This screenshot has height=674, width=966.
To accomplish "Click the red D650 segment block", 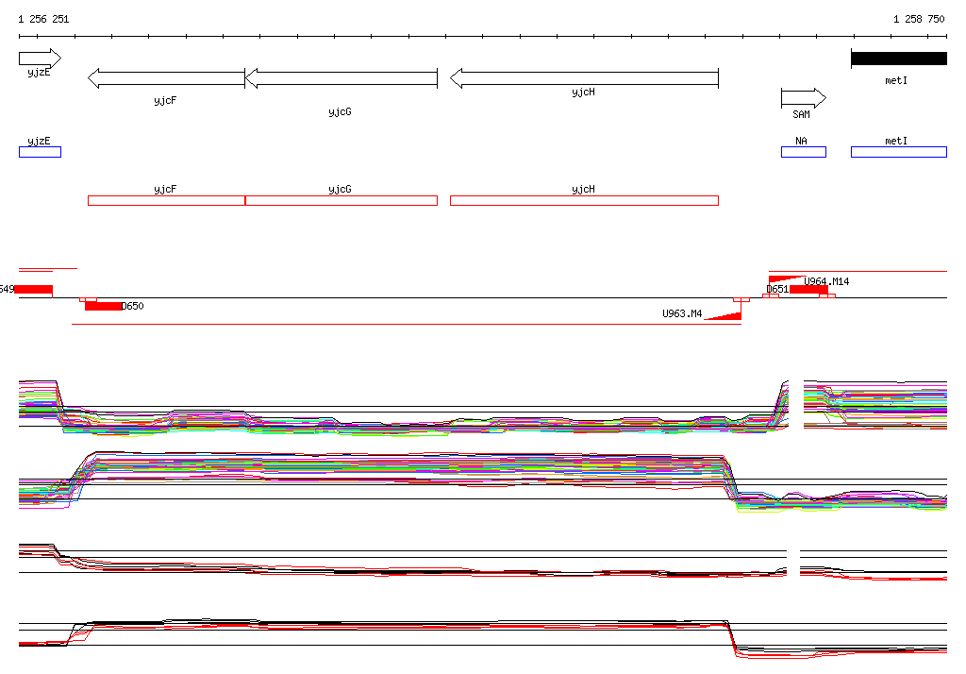I will (x=103, y=306).
